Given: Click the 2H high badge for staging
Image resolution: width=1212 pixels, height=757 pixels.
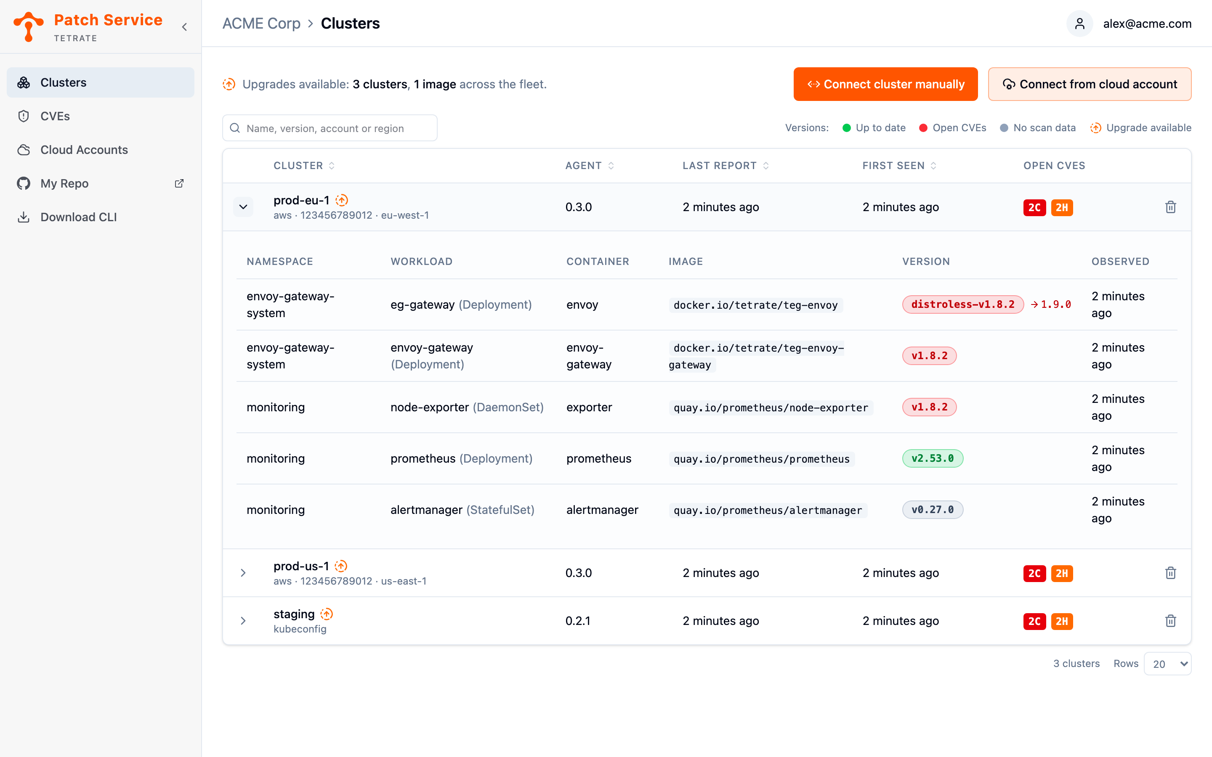Looking at the screenshot, I should pyautogui.click(x=1062, y=621).
